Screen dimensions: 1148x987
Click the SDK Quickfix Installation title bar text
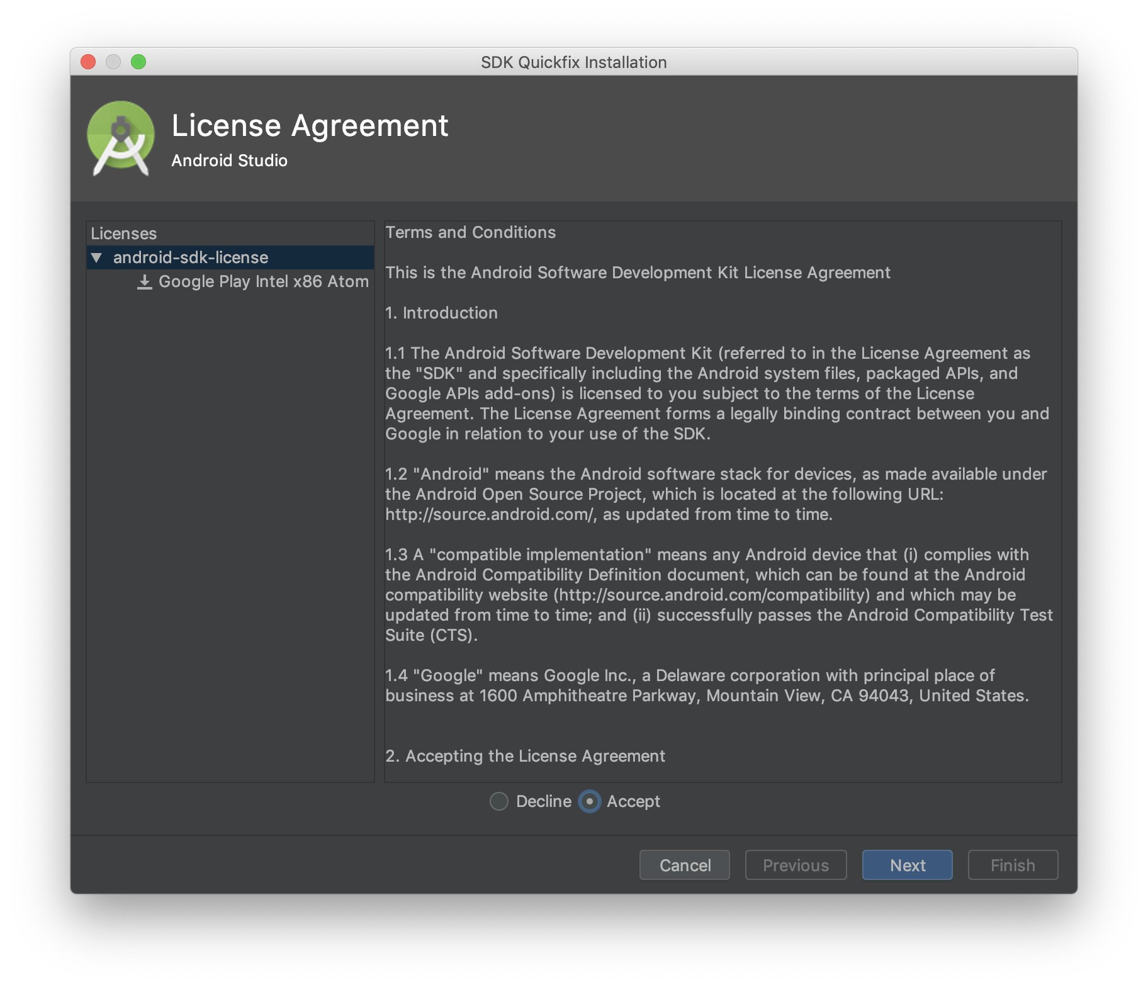pos(573,62)
